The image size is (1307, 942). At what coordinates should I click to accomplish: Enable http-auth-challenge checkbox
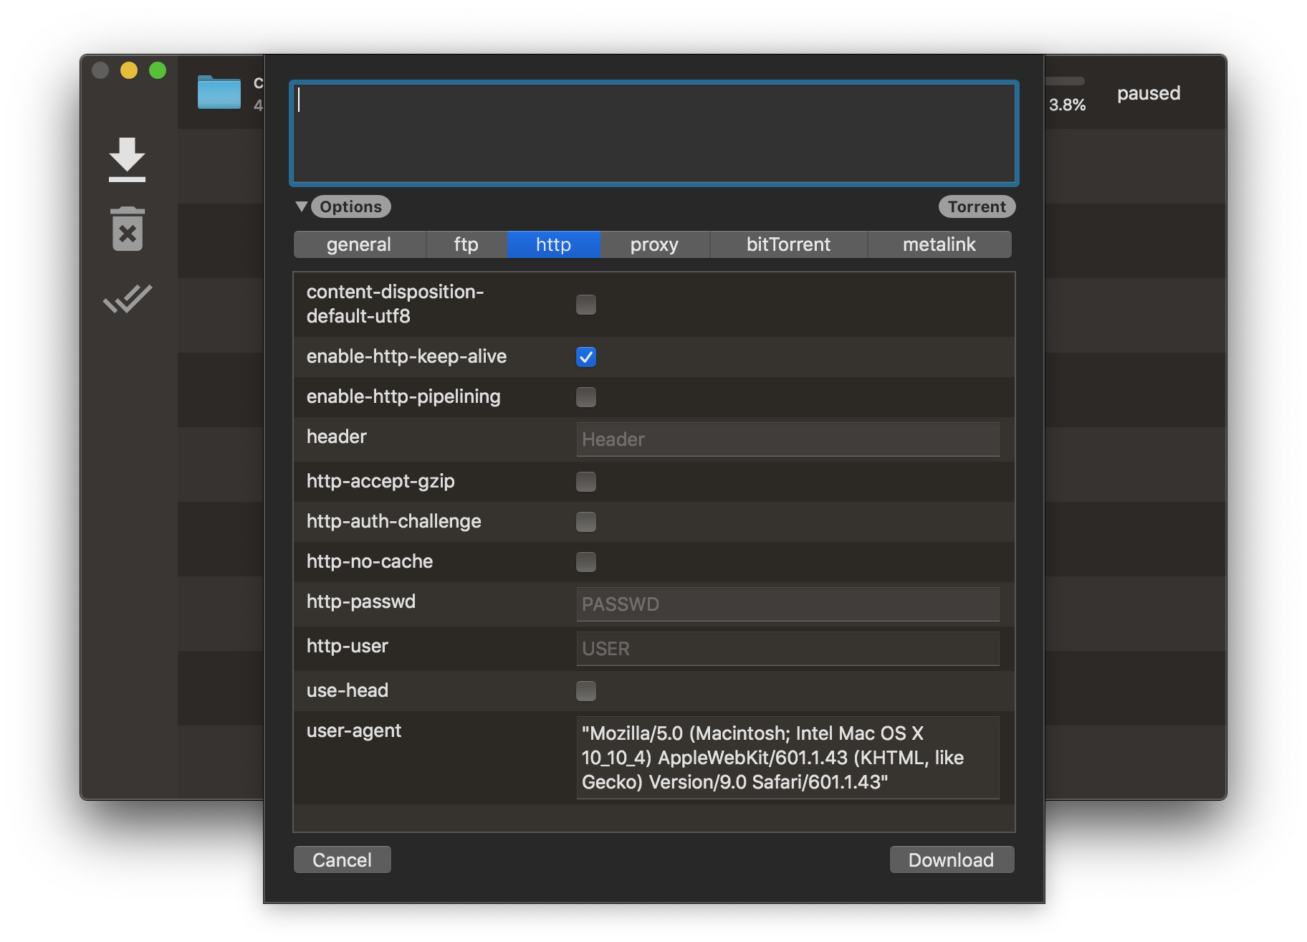pos(586,521)
